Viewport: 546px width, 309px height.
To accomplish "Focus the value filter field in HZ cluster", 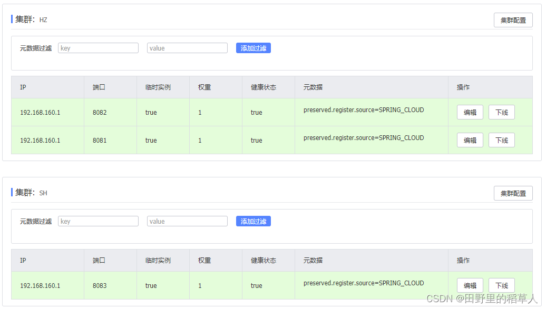I will tap(187, 48).
